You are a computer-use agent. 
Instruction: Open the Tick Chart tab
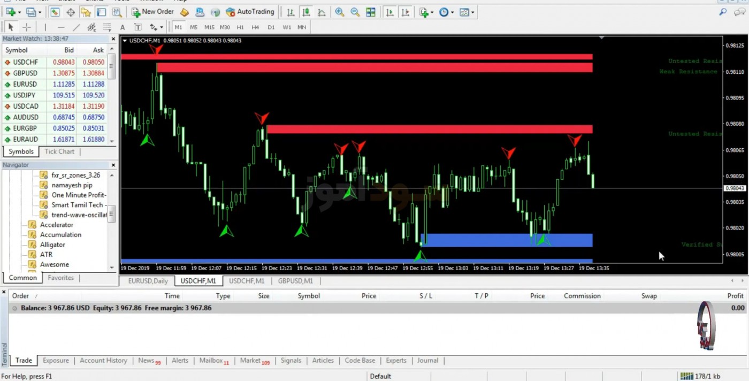(x=59, y=151)
